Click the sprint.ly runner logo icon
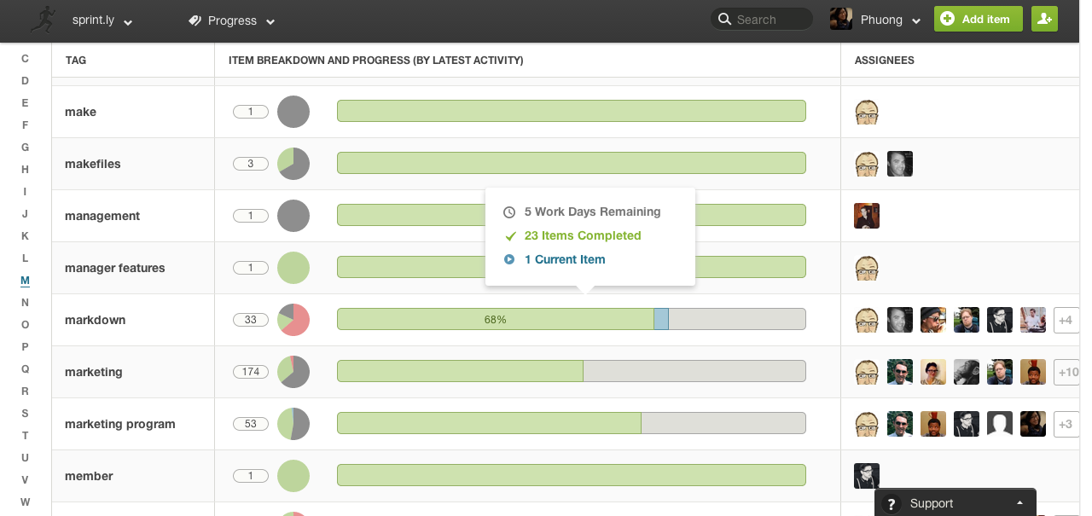 [43, 20]
